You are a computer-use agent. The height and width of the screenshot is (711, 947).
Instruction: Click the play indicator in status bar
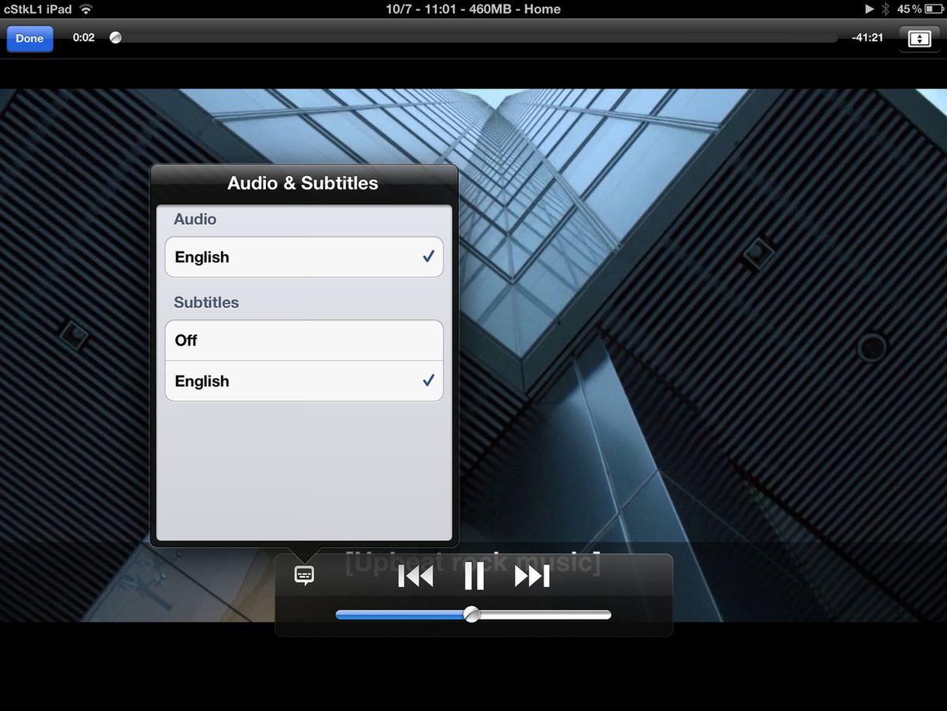click(869, 9)
